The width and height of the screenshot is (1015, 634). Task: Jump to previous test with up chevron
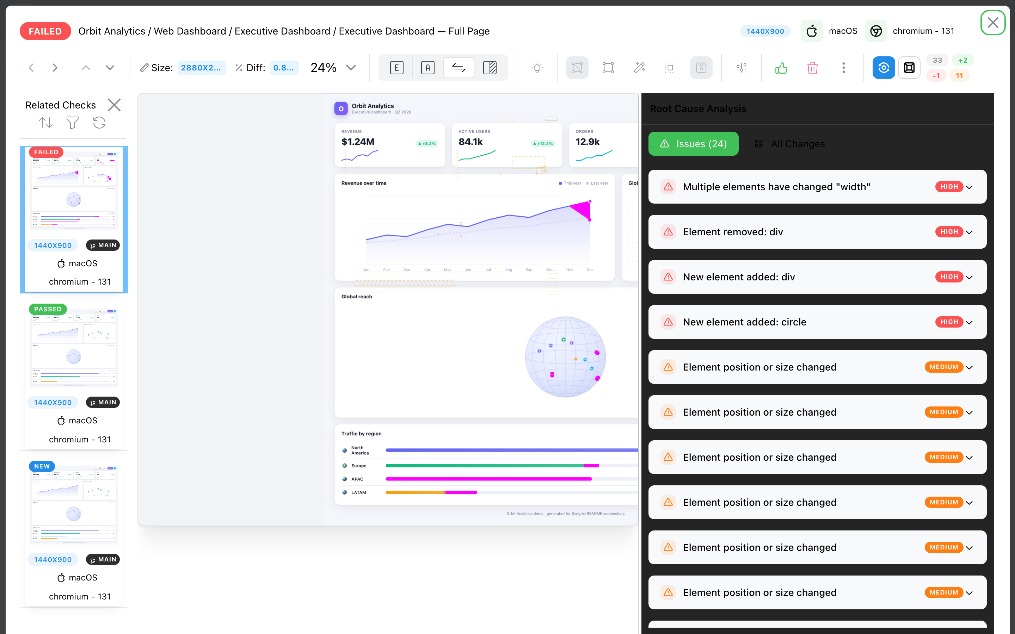click(x=86, y=68)
